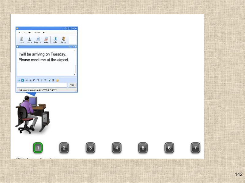Click the message input field
Image resolution: width=245 pixels, height=183 pixels.
42,85
